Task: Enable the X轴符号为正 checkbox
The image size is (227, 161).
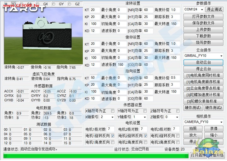Action: point(113,111)
